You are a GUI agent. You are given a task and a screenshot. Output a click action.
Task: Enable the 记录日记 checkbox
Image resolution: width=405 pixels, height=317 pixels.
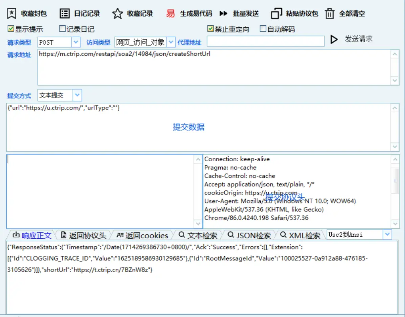point(62,28)
